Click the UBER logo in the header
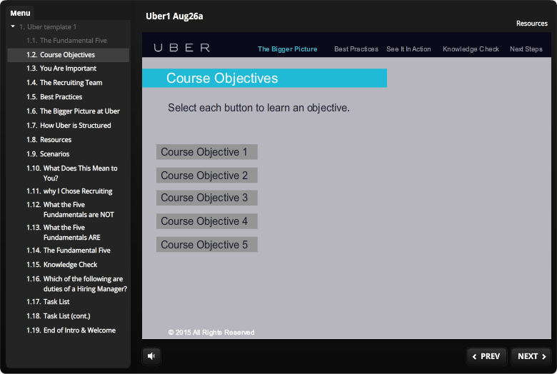Viewport: 557px width, 374px height. click(182, 48)
